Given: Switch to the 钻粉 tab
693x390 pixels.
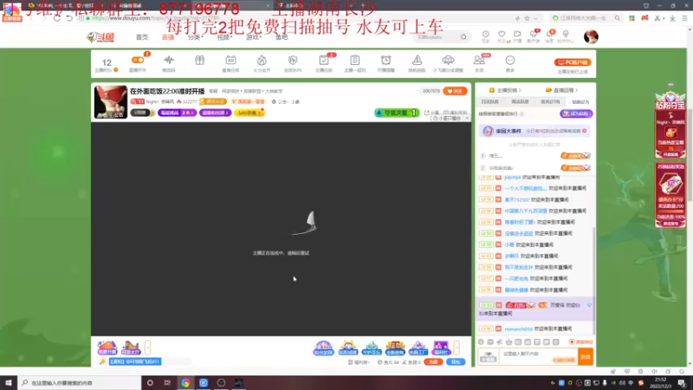Looking at the screenshot, I should tap(580, 101).
